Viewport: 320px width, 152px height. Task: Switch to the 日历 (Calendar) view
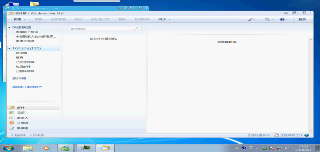21,113
